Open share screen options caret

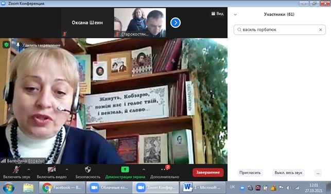coord(144,169)
